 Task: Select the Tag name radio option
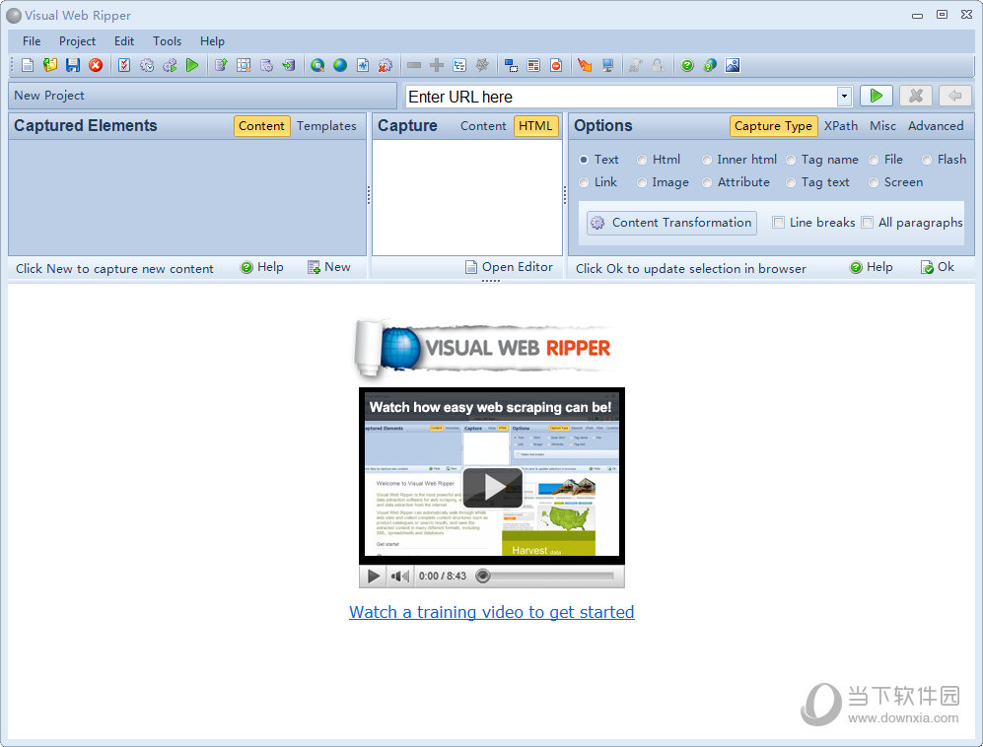(791, 160)
